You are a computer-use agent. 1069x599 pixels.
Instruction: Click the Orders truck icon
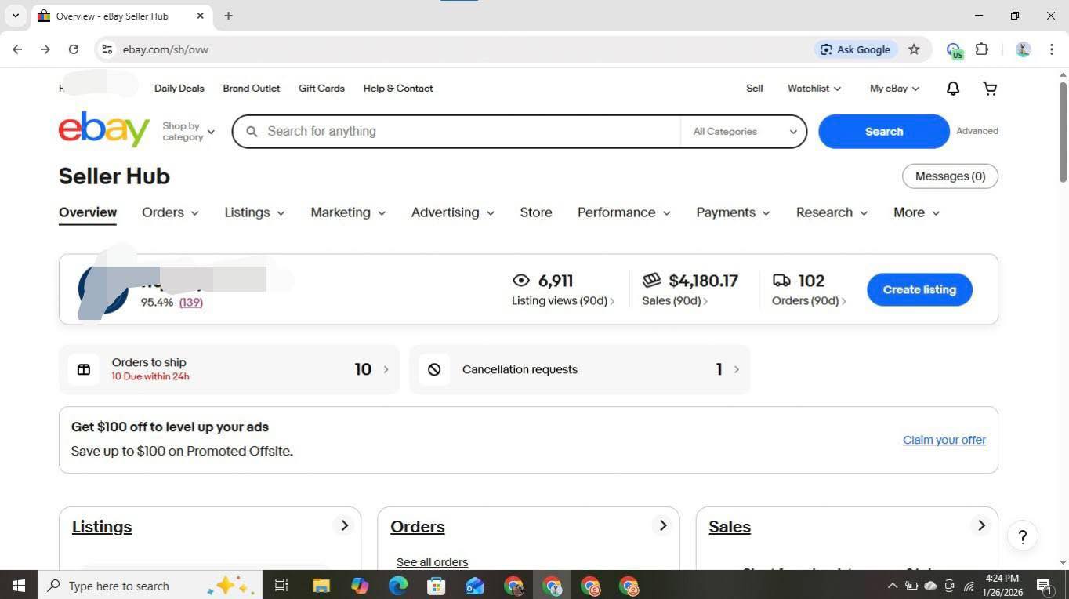point(781,280)
